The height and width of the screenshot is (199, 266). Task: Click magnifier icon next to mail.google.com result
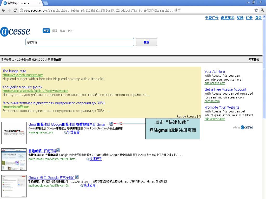[82, 186]
